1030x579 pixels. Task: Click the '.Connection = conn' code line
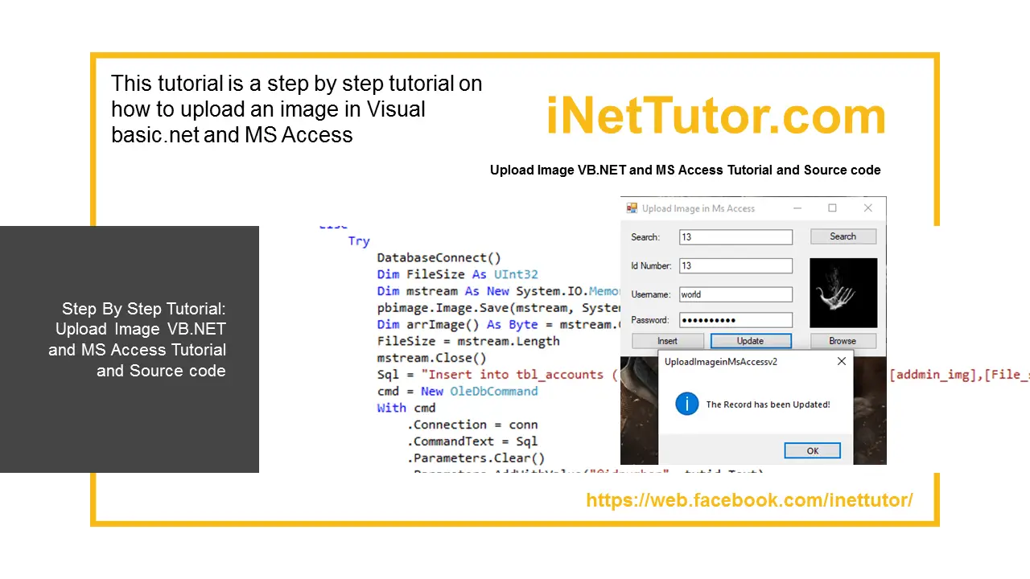click(472, 425)
